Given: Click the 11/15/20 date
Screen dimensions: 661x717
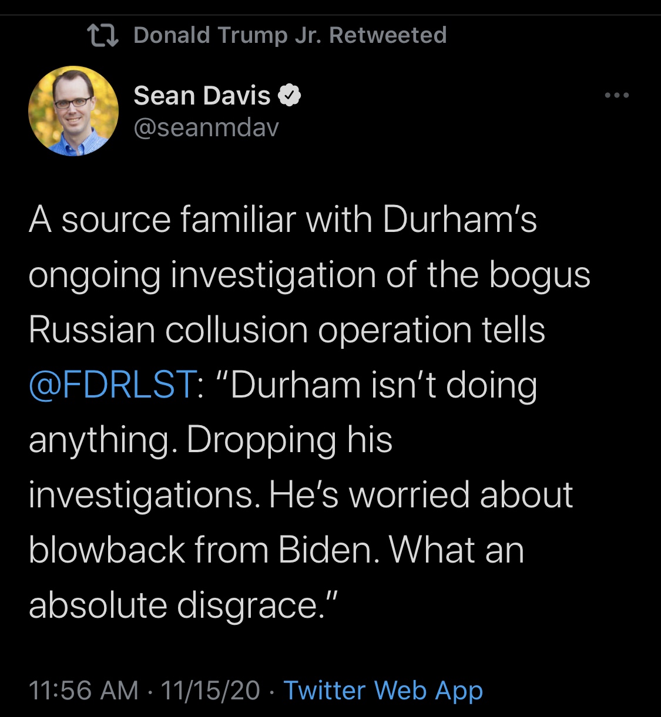Looking at the screenshot, I should point(210,690).
